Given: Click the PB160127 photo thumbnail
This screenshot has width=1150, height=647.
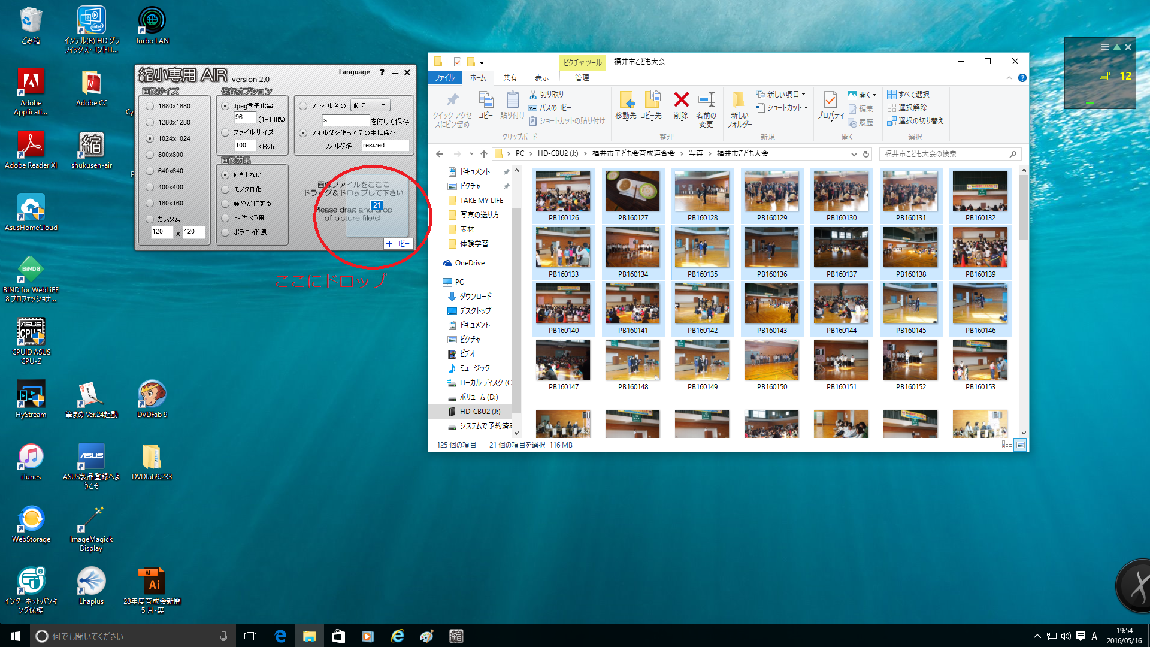Looking at the screenshot, I should [x=632, y=191].
